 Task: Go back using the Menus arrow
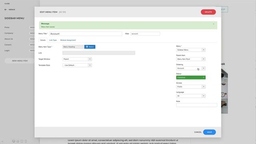(6, 10)
